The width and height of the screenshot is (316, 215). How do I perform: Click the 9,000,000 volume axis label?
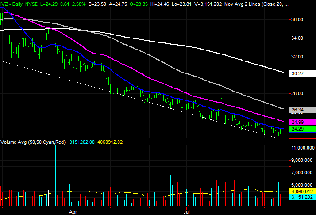[303, 161]
